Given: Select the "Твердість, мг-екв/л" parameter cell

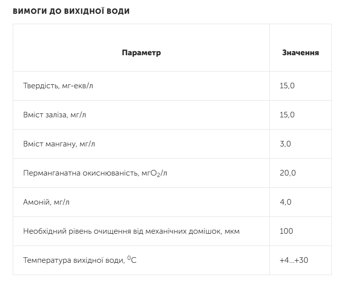Looking at the screenshot, I should tap(58, 86).
